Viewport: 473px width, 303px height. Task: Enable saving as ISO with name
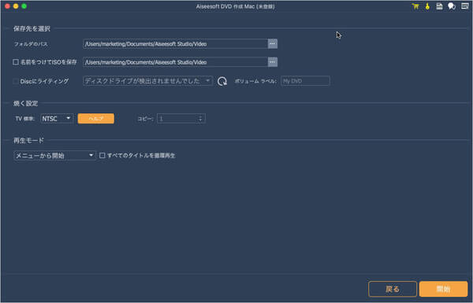click(x=16, y=62)
